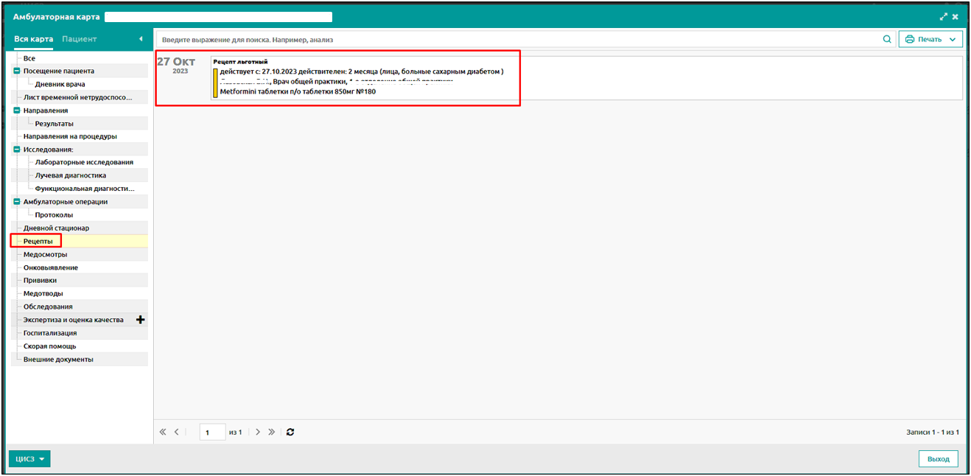Click the refresh records icon
The image size is (971, 476).
[290, 433]
